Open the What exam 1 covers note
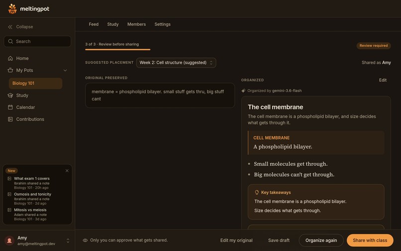This screenshot has width=401, height=251. pyautogui.click(x=32, y=178)
